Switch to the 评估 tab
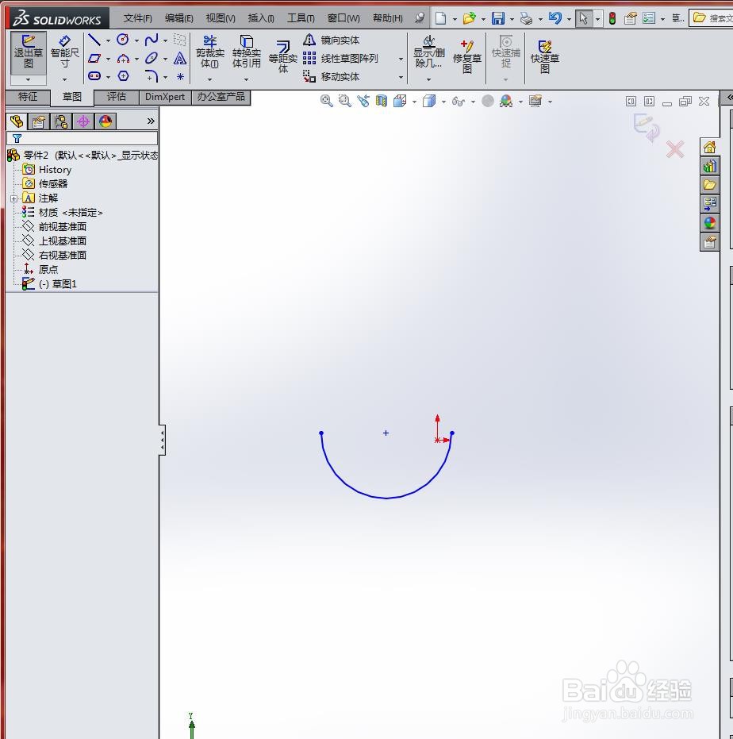This screenshot has height=739, width=733. (x=117, y=97)
